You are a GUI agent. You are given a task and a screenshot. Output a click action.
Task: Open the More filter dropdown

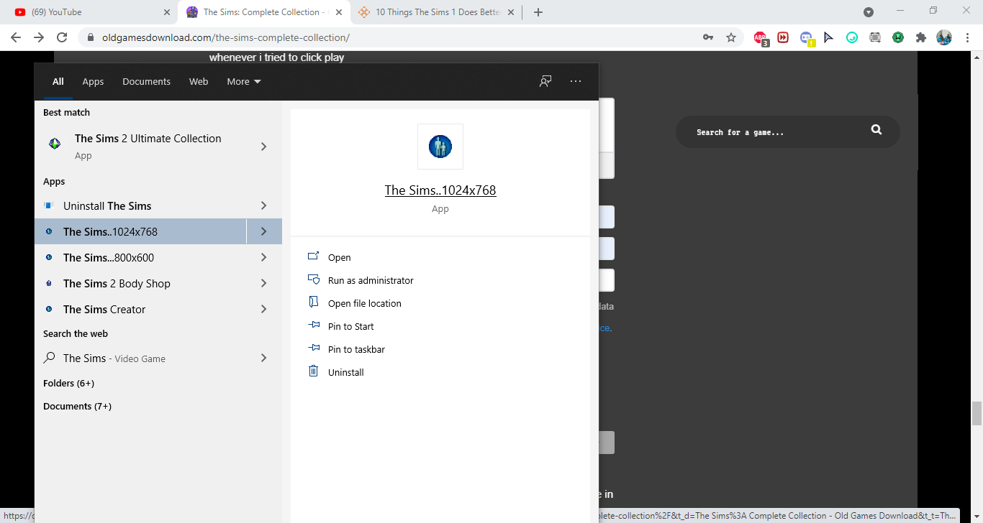pyautogui.click(x=243, y=81)
